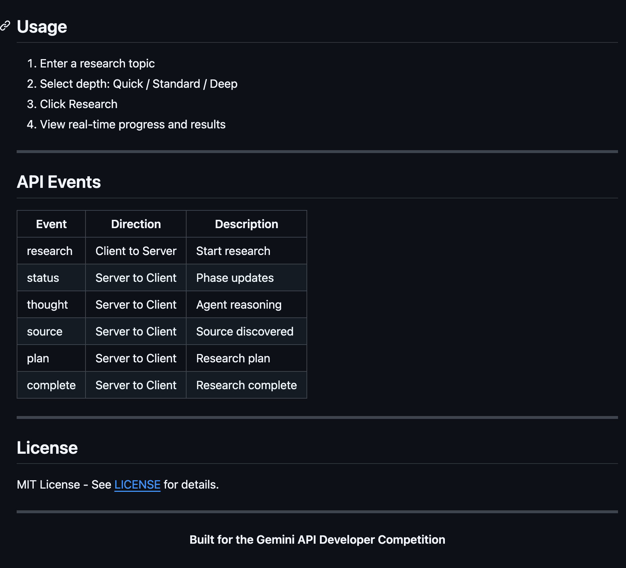The image size is (626, 568).
Task: Click the anchor link icon beside Usage
Action: point(5,26)
